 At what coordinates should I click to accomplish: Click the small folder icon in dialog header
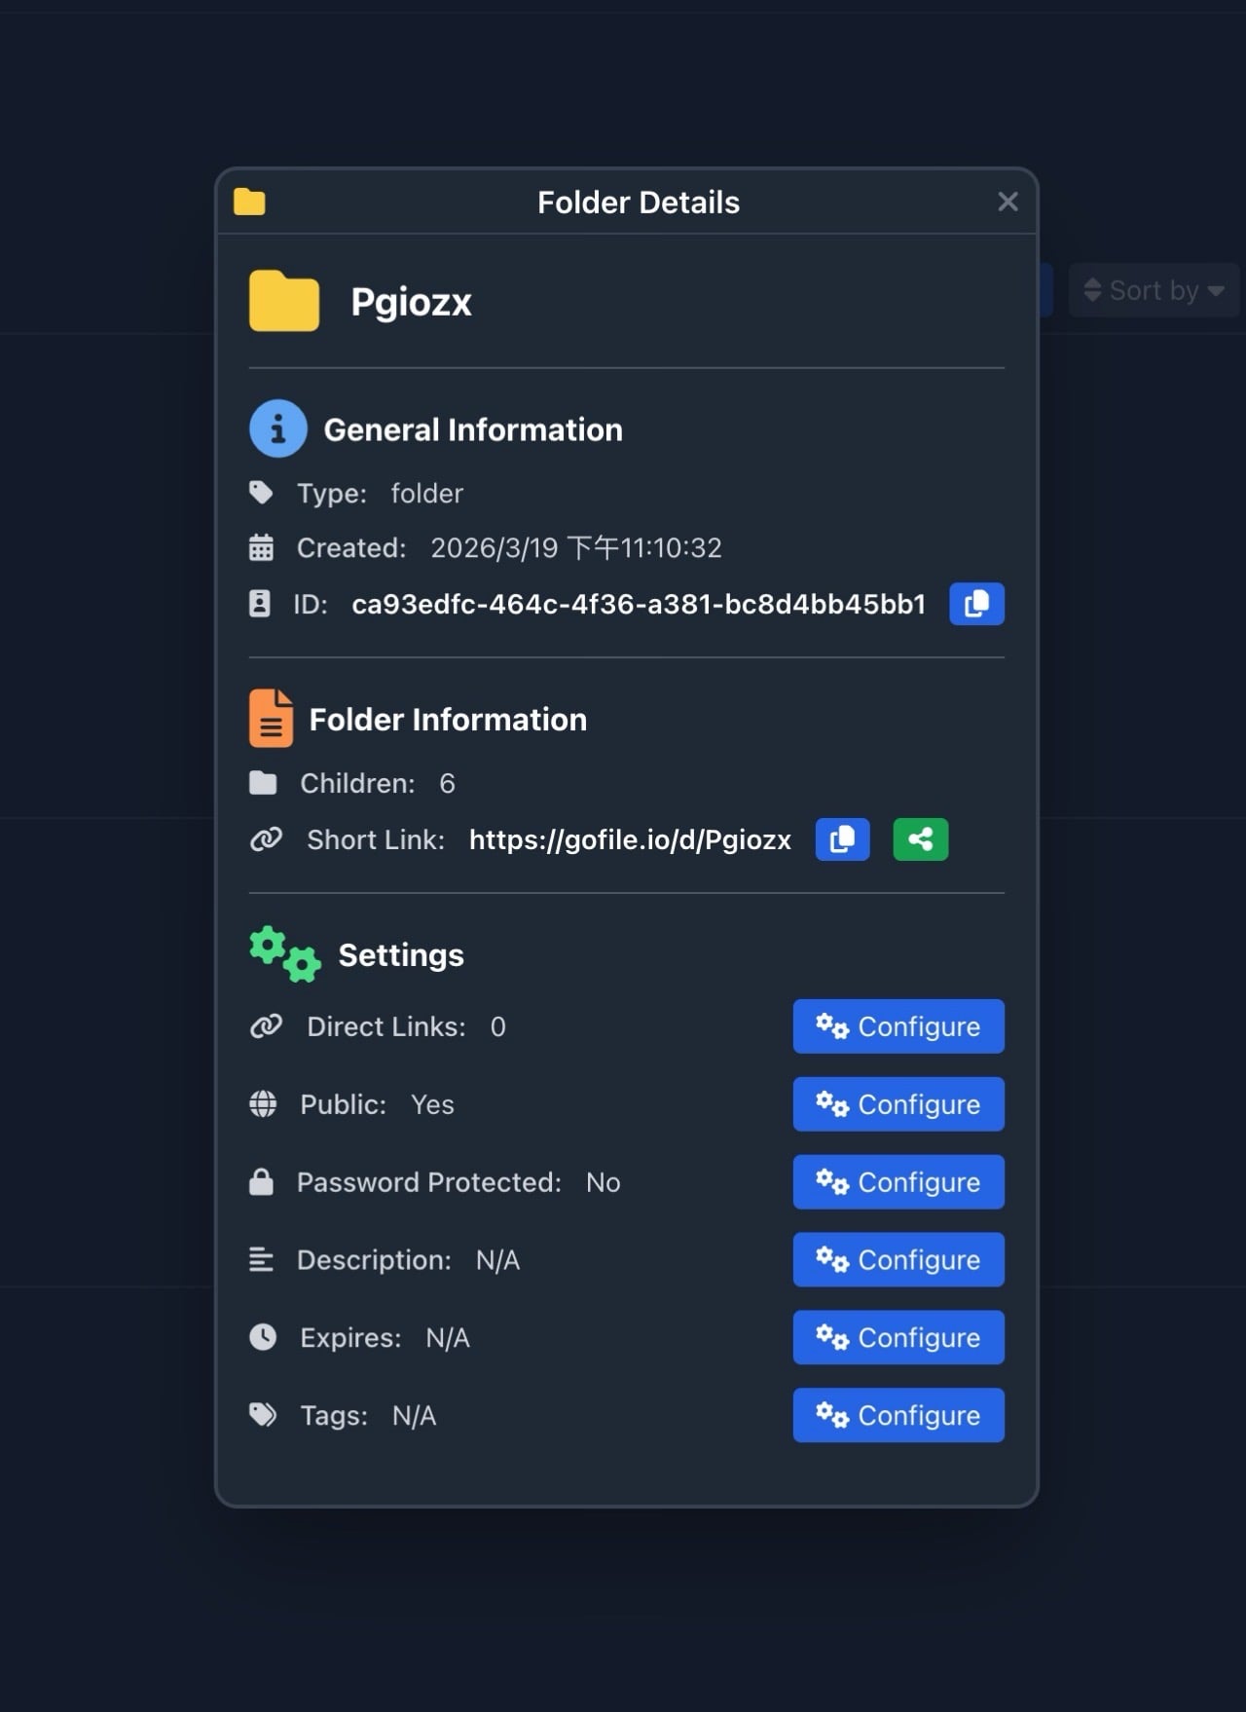[249, 202]
